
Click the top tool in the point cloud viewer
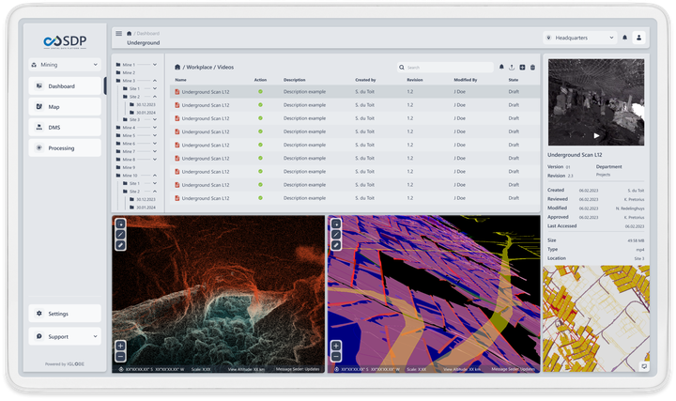(121, 224)
